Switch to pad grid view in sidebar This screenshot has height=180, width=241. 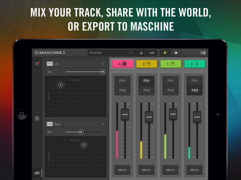coord(37,118)
